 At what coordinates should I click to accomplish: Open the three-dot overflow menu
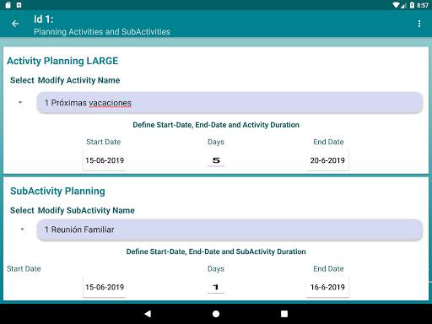click(419, 24)
